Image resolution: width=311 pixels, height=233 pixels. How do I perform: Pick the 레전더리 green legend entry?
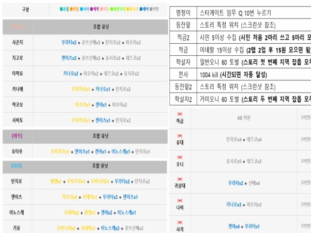point(118,9)
